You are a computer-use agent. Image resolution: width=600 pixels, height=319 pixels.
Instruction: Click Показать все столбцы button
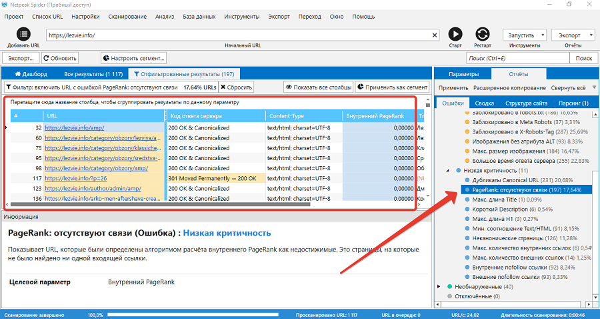point(319,87)
